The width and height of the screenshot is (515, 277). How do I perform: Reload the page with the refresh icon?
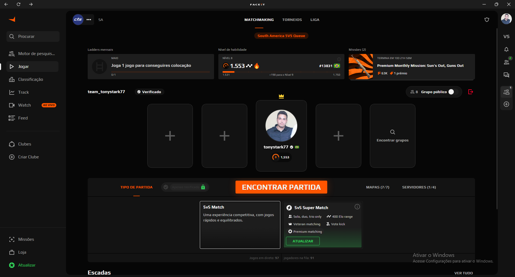tap(19, 4)
